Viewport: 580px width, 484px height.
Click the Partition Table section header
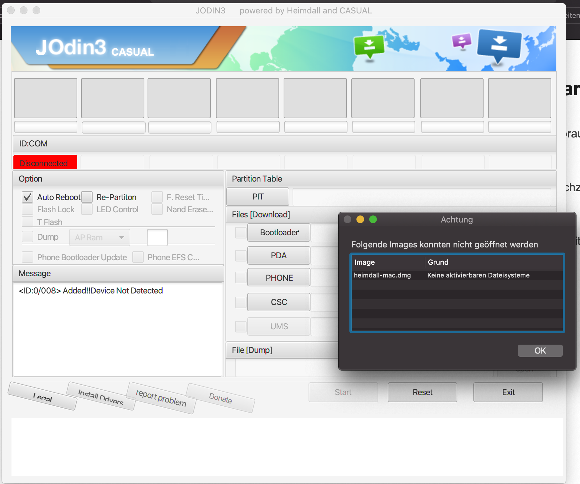[x=391, y=179]
